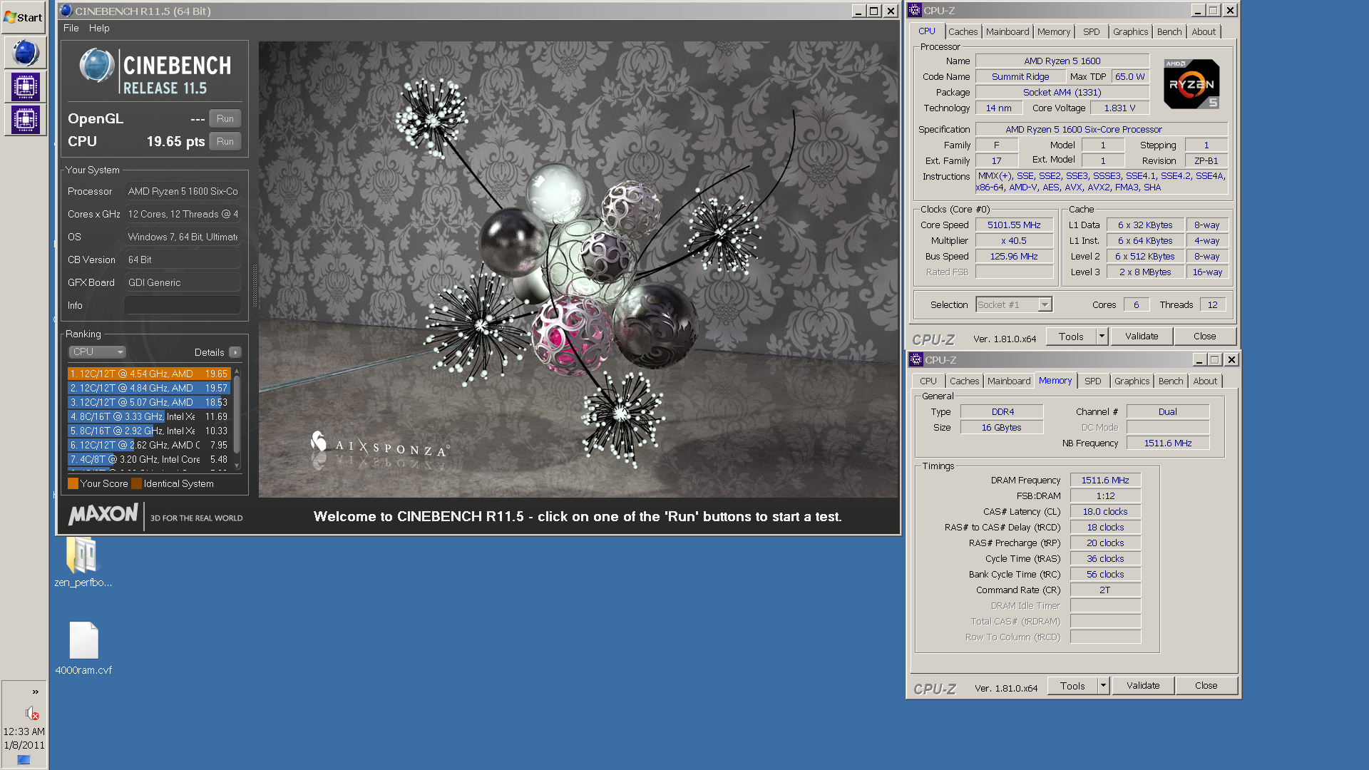Select ranking row 1 at 4.54 GHz
The image size is (1369, 770).
tap(148, 374)
